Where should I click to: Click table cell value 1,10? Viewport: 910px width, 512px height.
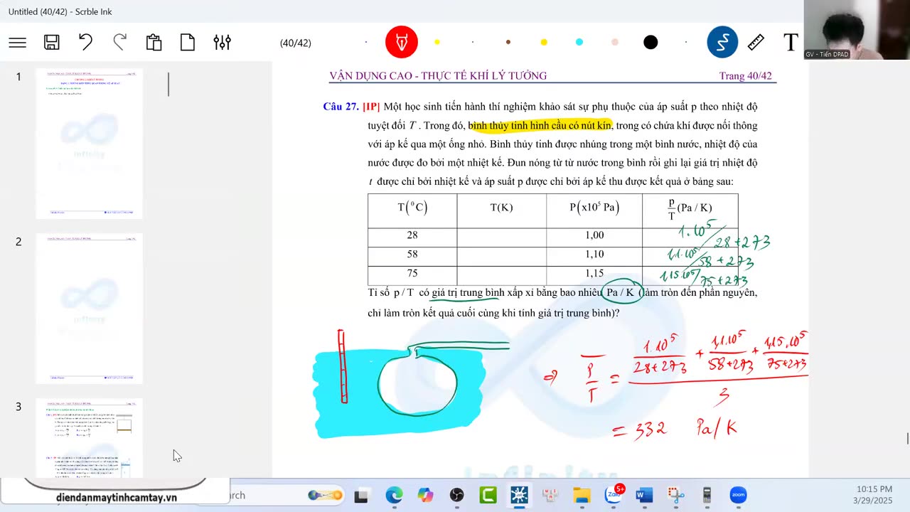594,254
